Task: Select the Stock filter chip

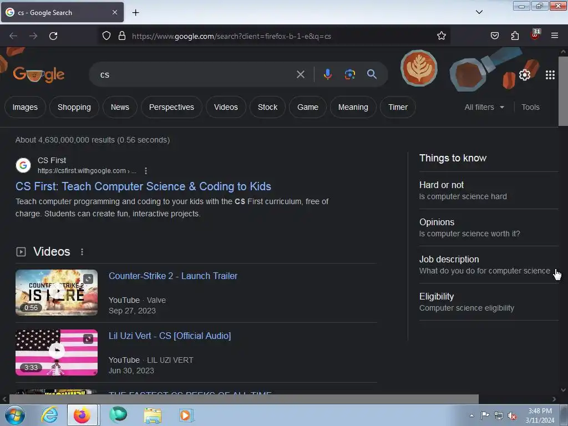Action: click(267, 107)
